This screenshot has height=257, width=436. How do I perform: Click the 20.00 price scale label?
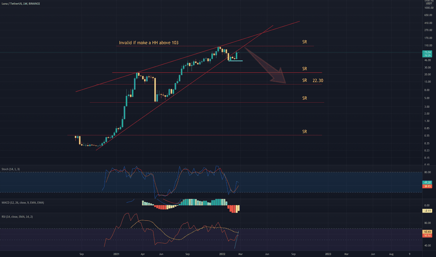click(x=428, y=74)
